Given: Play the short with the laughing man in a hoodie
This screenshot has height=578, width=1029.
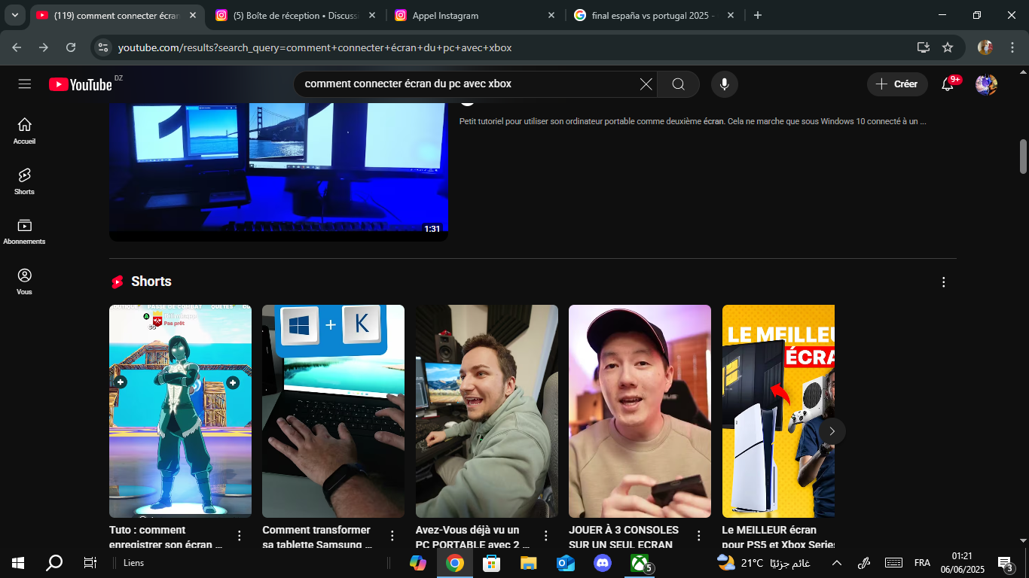Looking at the screenshot, I should [487, 411].
